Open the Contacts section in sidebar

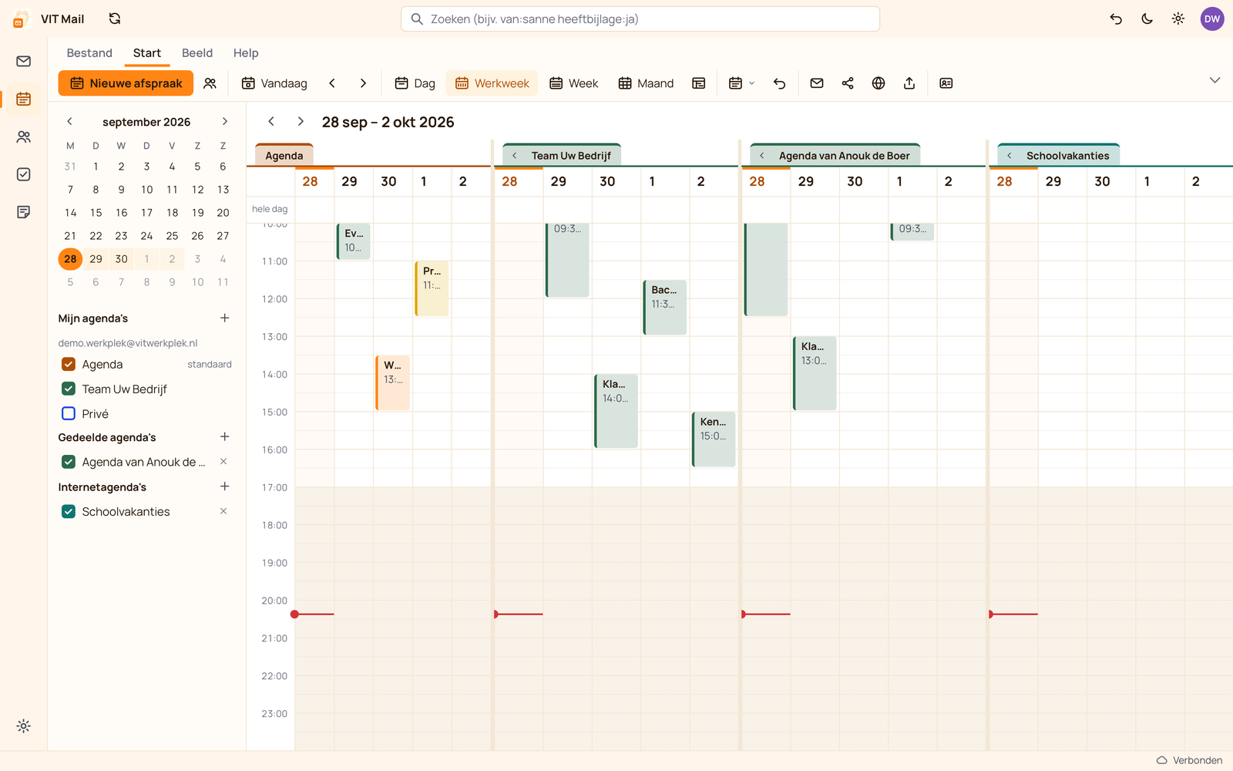point(24,136)
